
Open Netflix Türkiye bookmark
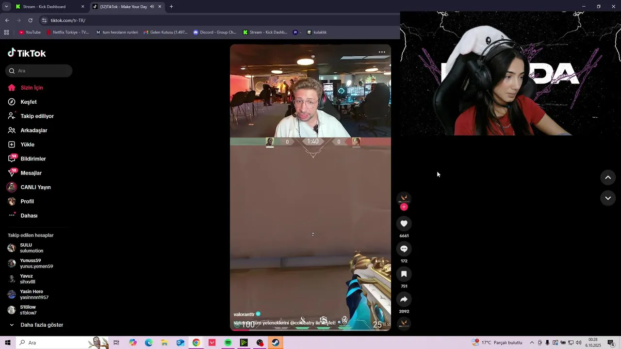click(x=67, y=32)
